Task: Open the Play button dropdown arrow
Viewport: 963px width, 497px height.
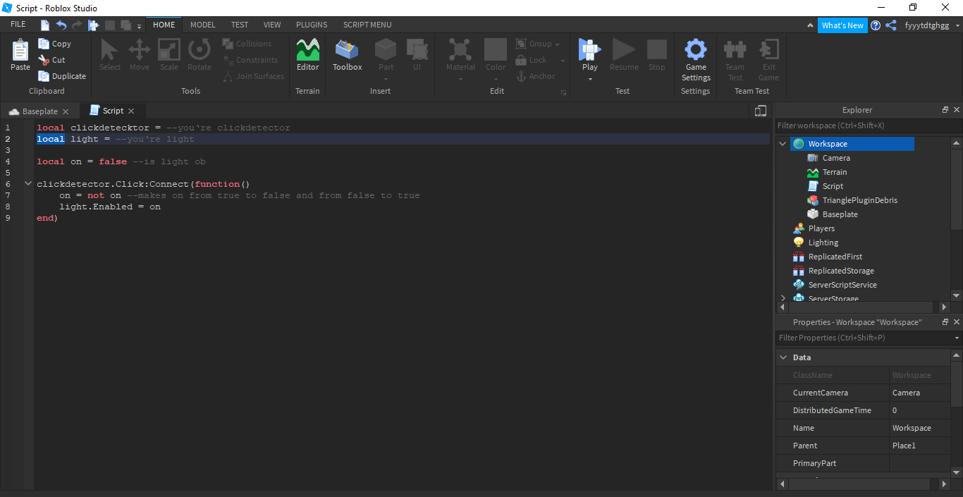Action: click(590, 79)
